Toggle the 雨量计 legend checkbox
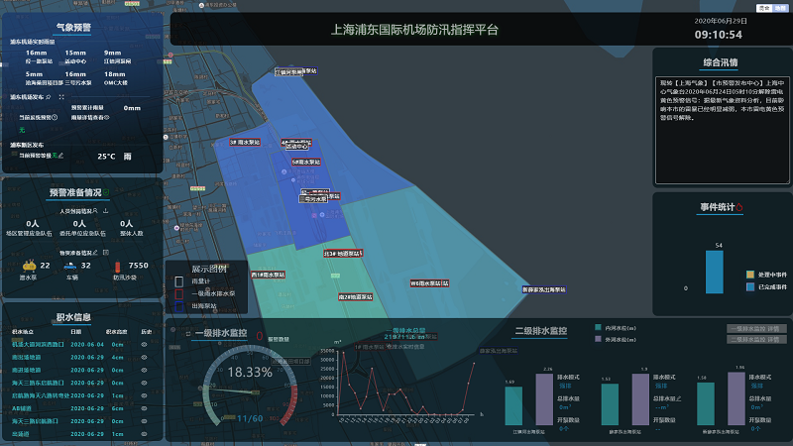The image size is (793, 446). click(x=179, y=281)
